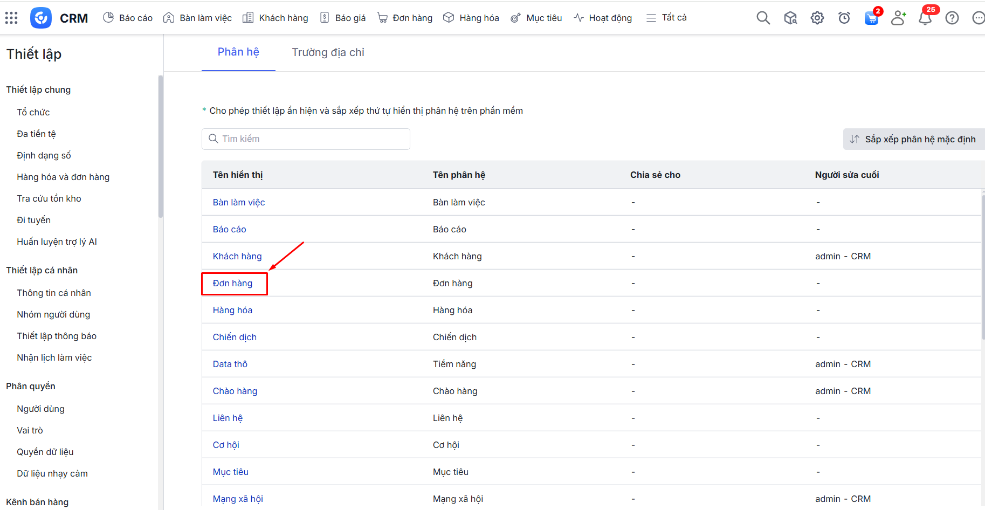Open Hoạt động in top navigation
985x510 pixels.
click(x=603, y=18)
